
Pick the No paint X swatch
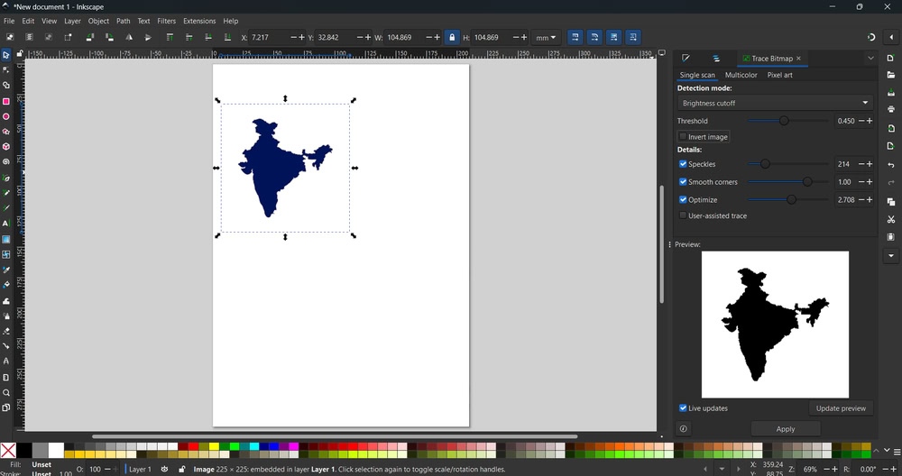[8, 450]
